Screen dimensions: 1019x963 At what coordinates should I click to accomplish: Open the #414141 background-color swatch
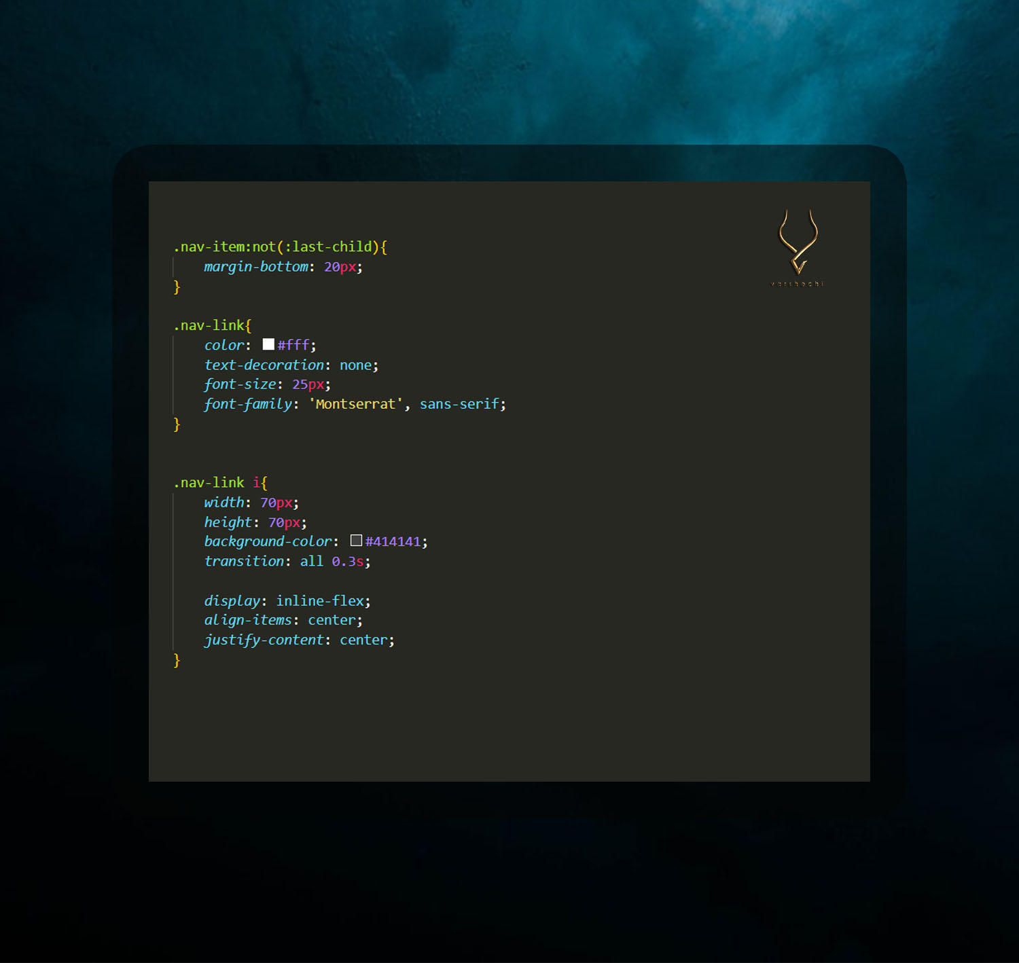coord(356,541)
